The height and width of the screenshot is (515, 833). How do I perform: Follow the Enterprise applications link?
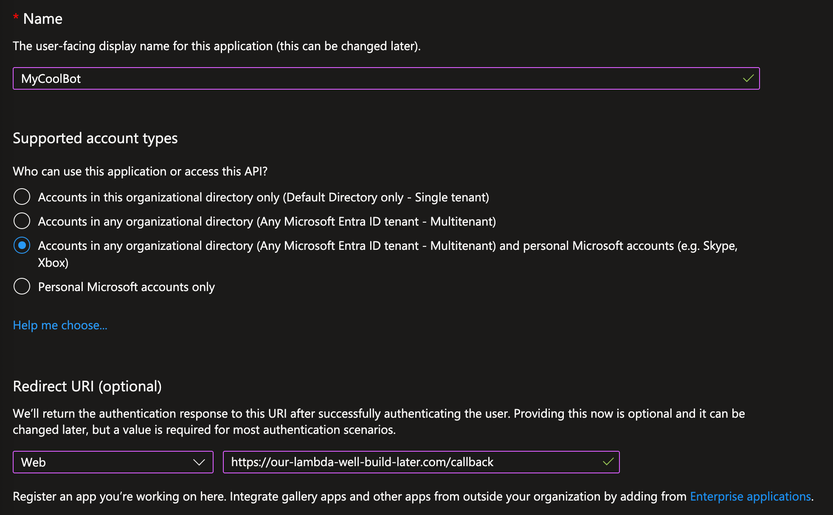pos(751,496)
